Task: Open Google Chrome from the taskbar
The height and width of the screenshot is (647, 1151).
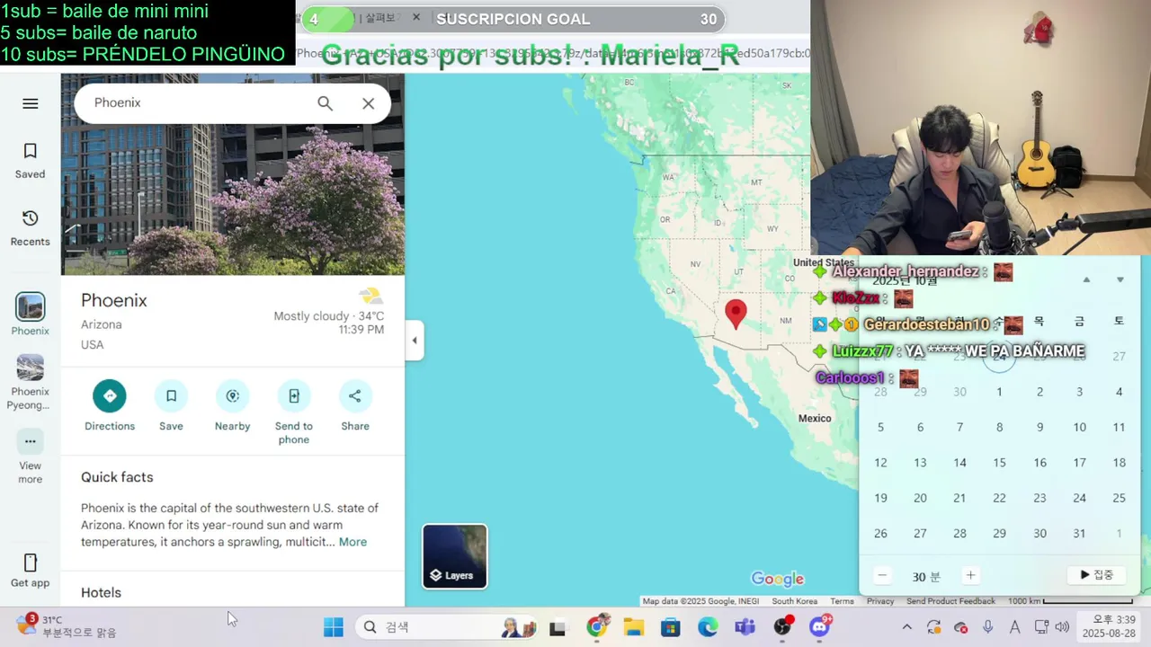Action: point(596,627)
